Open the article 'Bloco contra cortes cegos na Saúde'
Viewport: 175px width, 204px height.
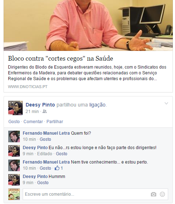[60, 58]
